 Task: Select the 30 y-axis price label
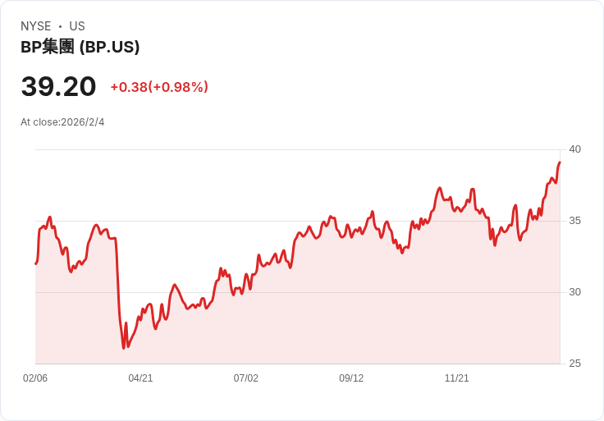click(574, 292)
